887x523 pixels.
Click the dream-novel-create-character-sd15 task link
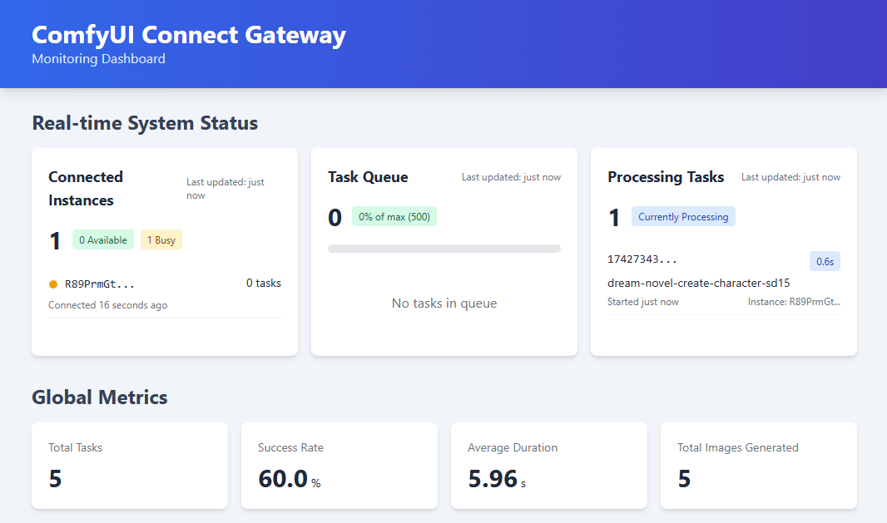coord(699,283)
